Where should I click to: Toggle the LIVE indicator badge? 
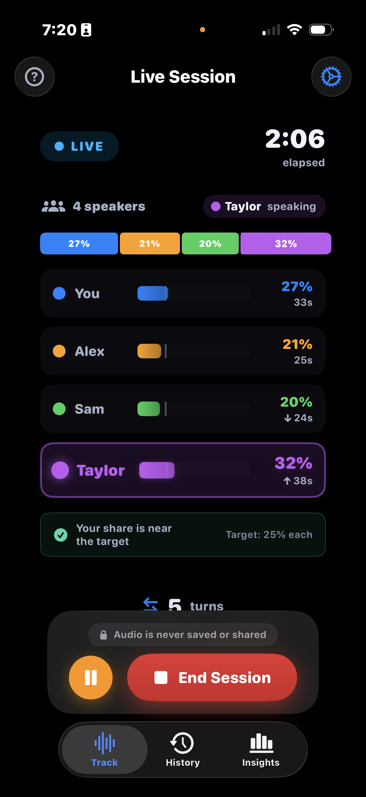click(80, 146)
